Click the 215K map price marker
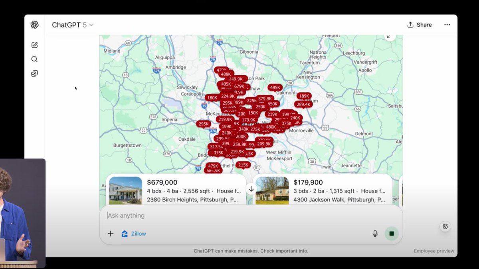 click(x=243, y=165)
